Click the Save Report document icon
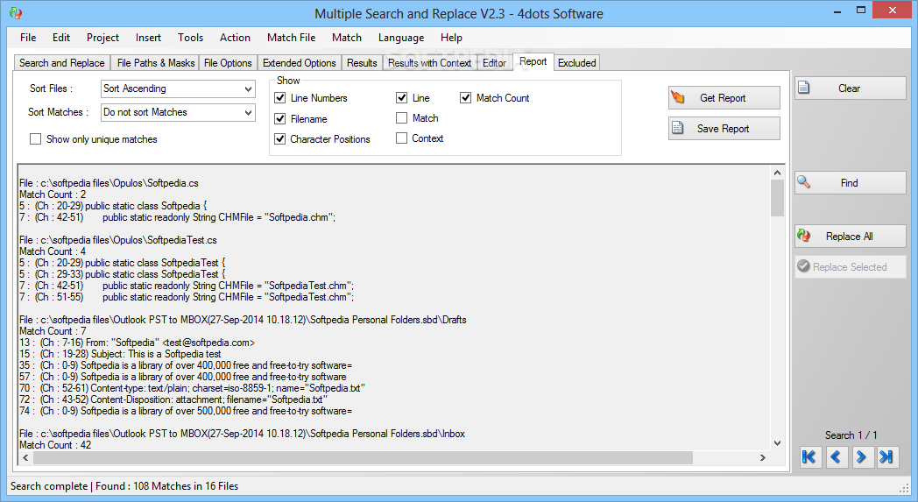Viewport: 918px width, 502px height. 677,128
